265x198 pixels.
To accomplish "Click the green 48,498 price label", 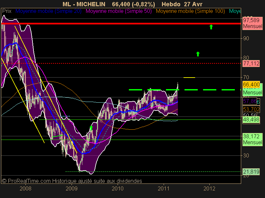I will coord(251,120).
